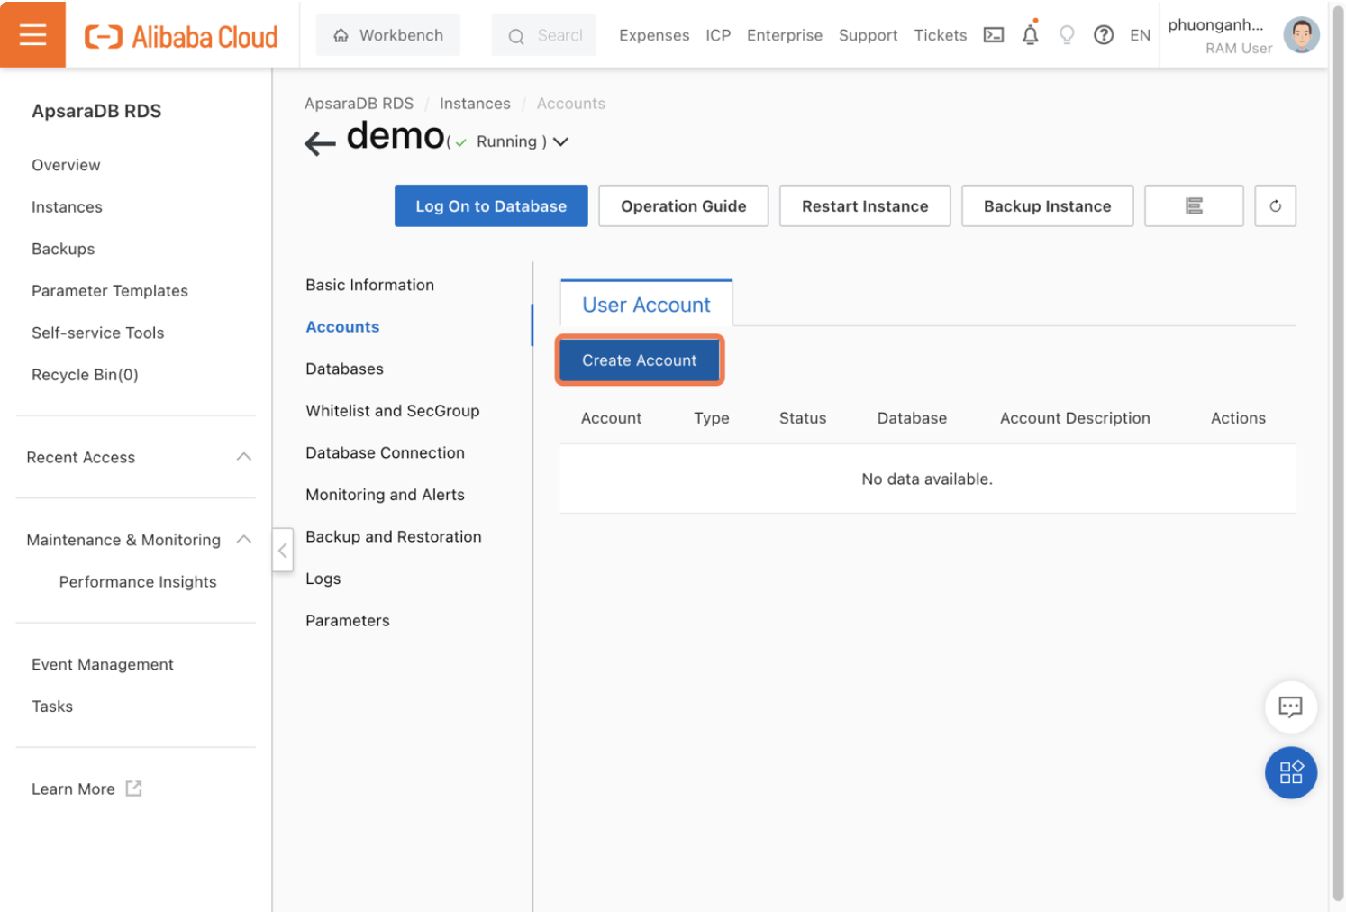Collapse the Recent Access section

(244, 457)
